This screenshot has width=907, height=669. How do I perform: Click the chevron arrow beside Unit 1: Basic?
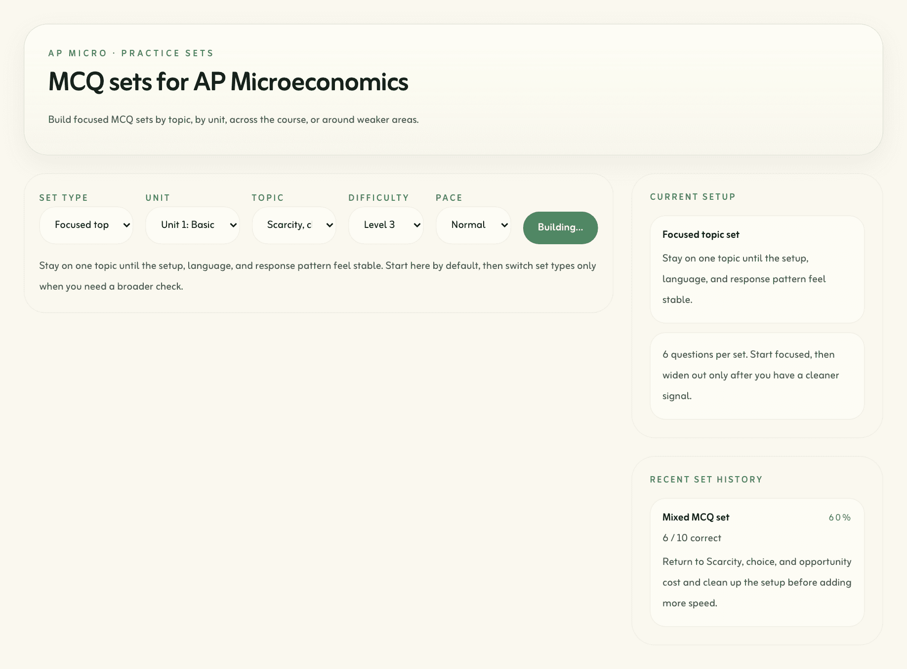[x=233, y=225]
